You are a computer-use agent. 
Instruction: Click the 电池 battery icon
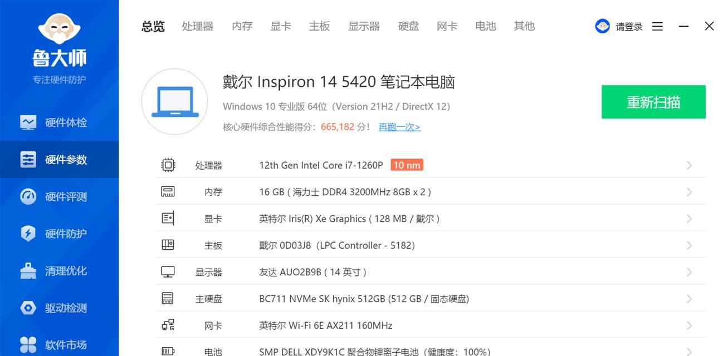(x=168, y=352)
